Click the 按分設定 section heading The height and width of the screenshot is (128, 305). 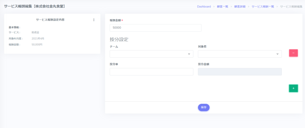(x=119, y=39)
